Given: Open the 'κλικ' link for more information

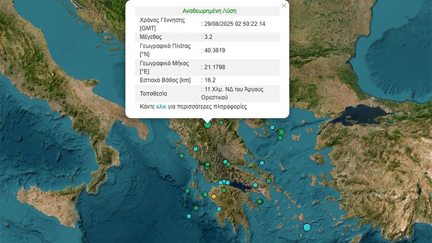Looking at the screenshot, I should click(x=161, y=107).
